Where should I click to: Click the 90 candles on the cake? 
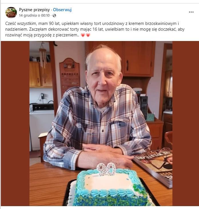(x=106, y=169)
